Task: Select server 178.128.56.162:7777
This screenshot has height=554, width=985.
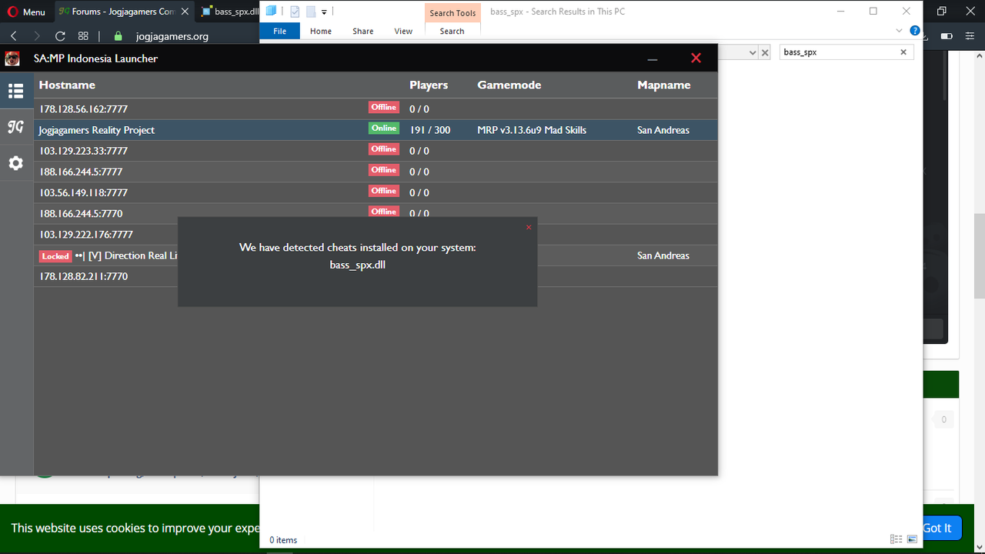Action: coord(376,109)
